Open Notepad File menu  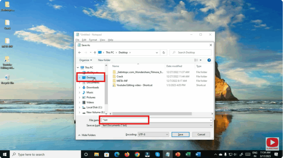click(x=77, y=40)
